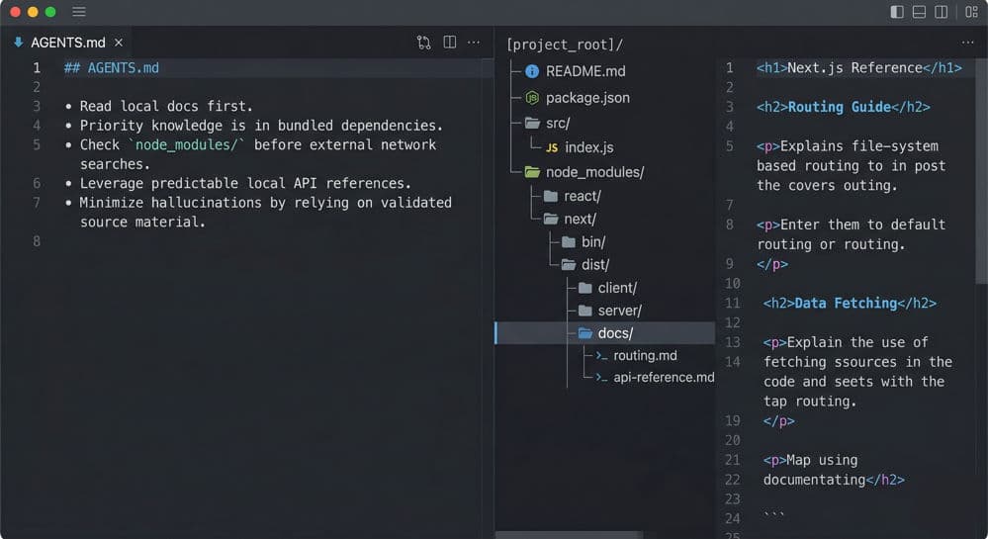988x539 pixels.
Task: Click the node_modules/ code span in line 5
Action: pyautogui.click(x=186, y=145)
